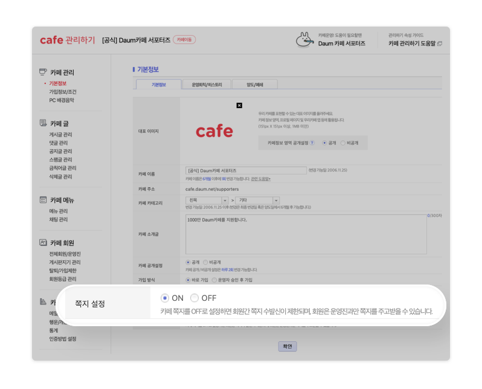This screenshot has width=482, height=389.
Task: Switch to the 양도/폐쇄 tab
Action: point(255,85)
